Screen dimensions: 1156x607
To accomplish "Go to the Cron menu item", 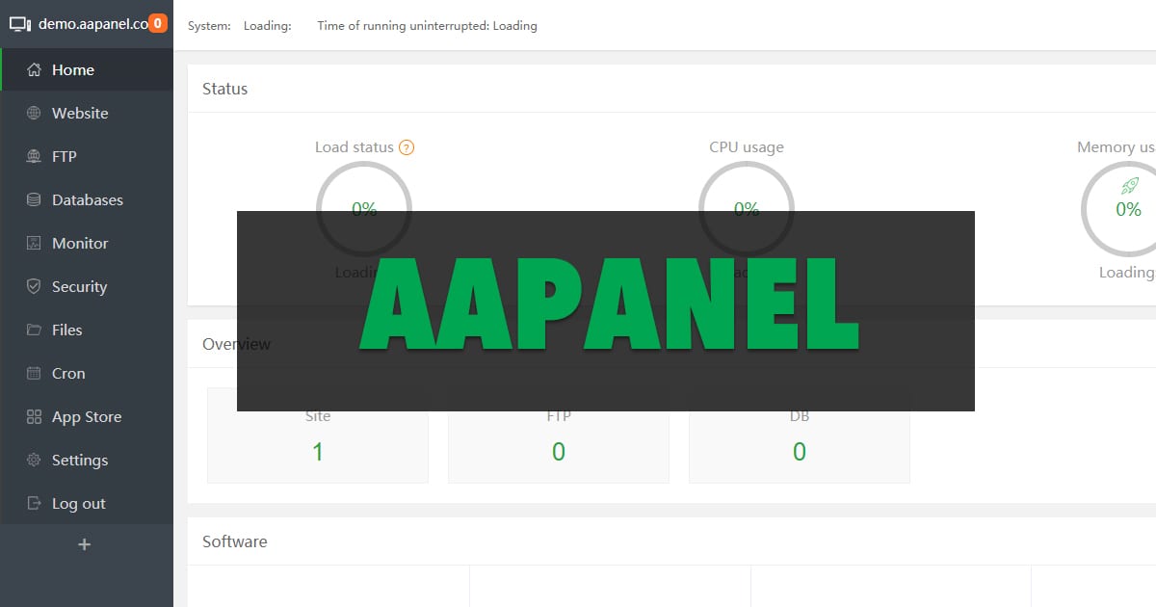I will click(87, 374).
